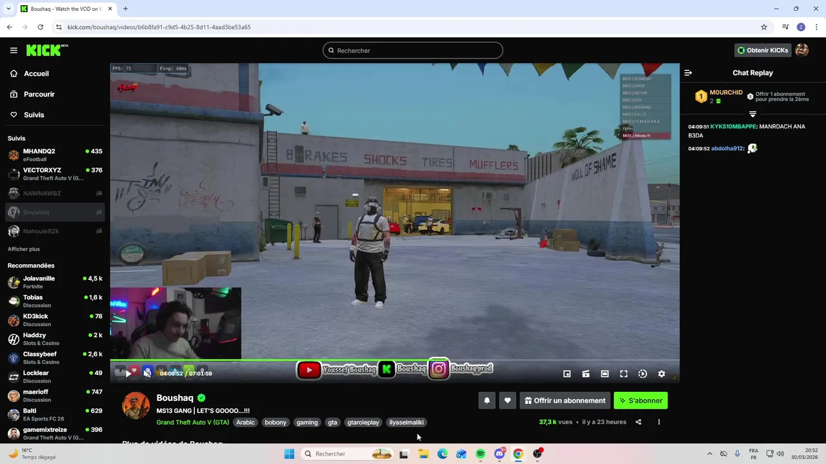Viewport: 826px width, 464px height.
Task: Open the Grand Theft Auto V (GTA) category
Action: pos(192,423)
